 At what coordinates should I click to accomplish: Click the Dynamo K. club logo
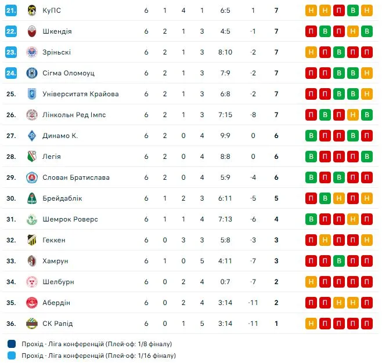(32, 136)
